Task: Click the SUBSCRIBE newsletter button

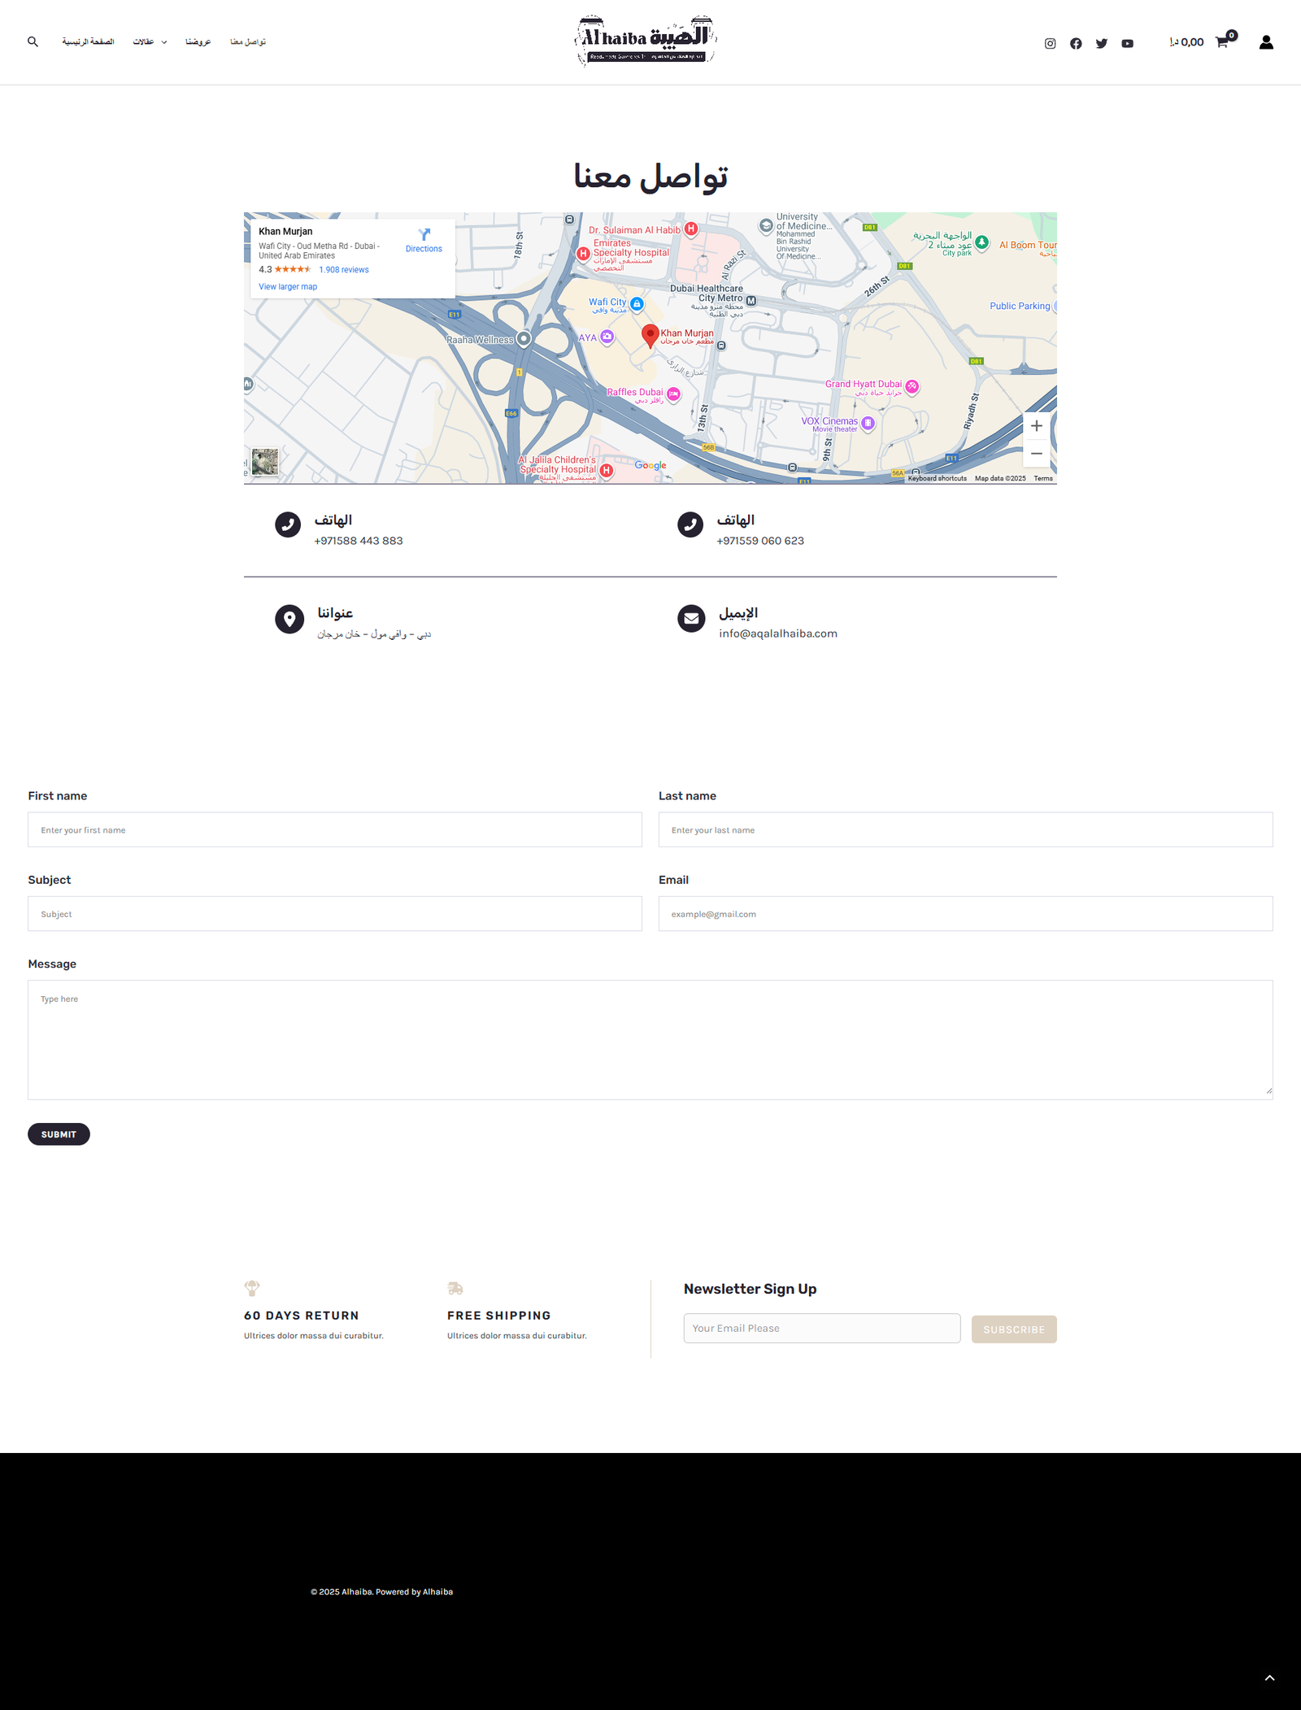Action: (x=1013, y=1329)
